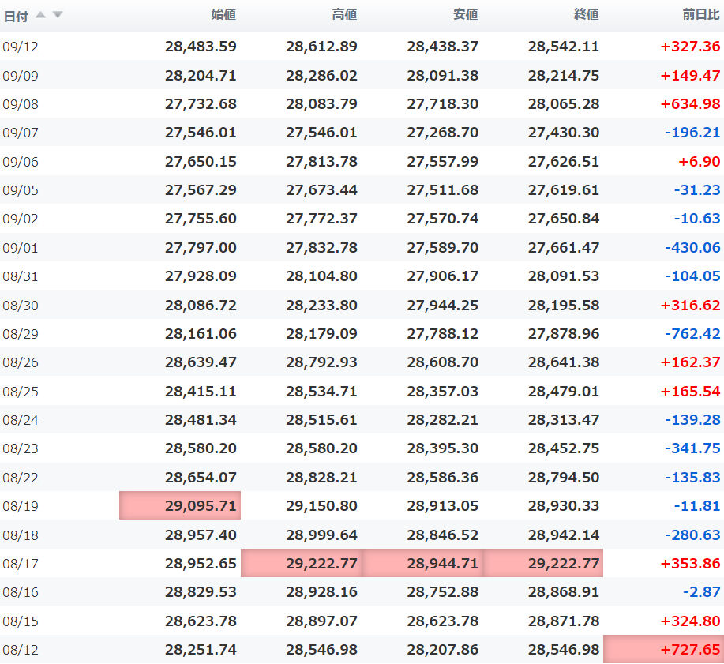Click the change value +316.62
The height and width of the screenshot is (664, 724).
coord(690,306)
